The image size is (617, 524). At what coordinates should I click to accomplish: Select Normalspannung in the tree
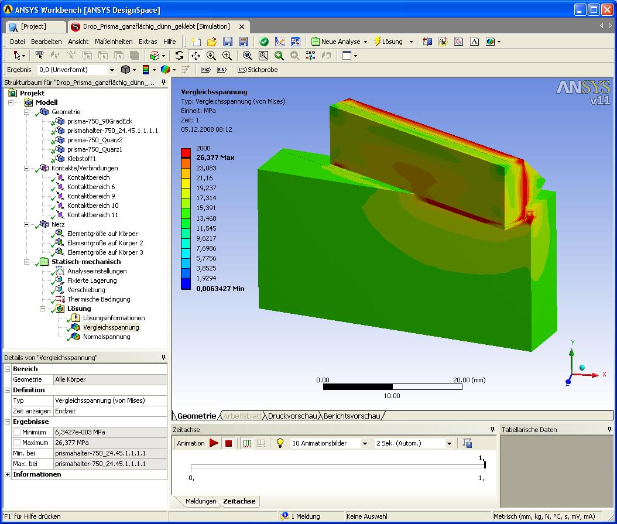[x=106, y=337]
